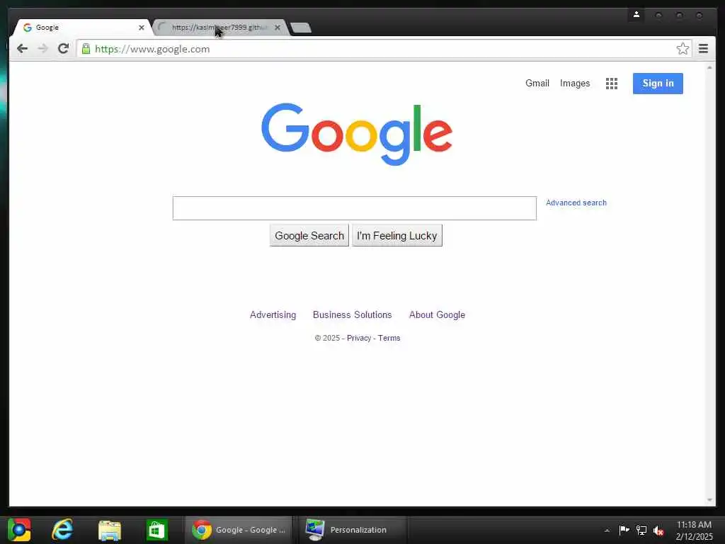Open the Images link
The image size is (725, 544).
click(x=575, y=84)
